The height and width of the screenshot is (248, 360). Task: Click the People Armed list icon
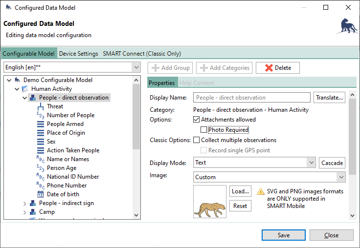point(41,124)
